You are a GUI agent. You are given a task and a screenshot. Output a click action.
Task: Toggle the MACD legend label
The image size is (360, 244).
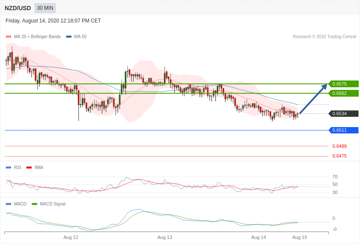point(20,204)
